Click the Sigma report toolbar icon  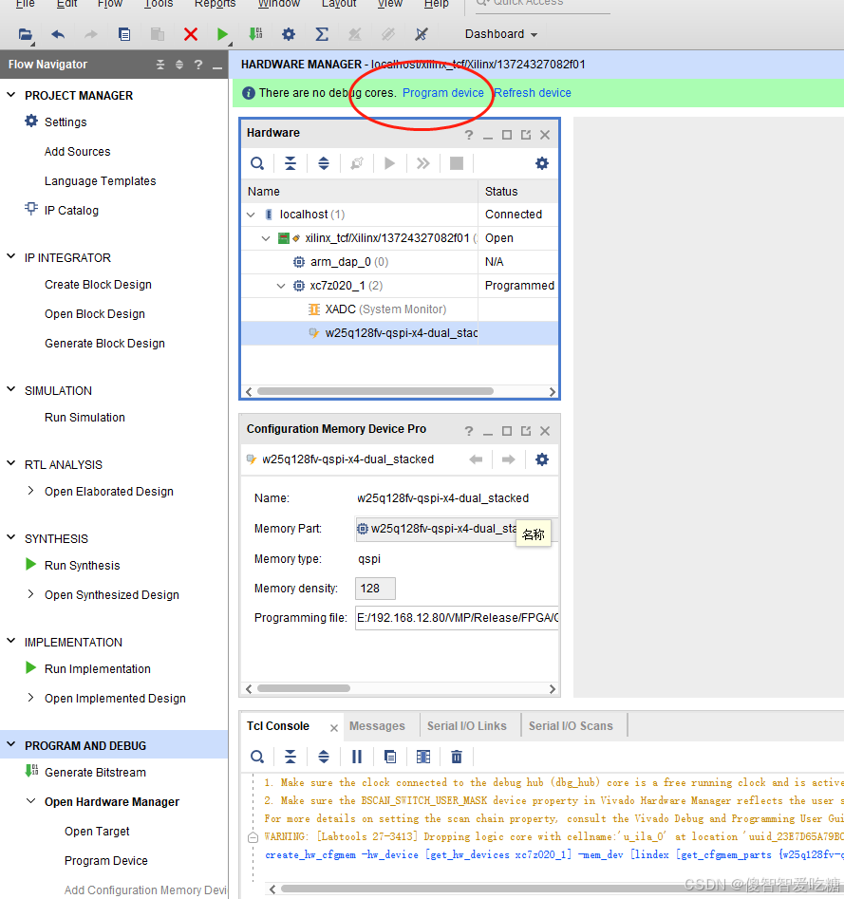point(322,34)
